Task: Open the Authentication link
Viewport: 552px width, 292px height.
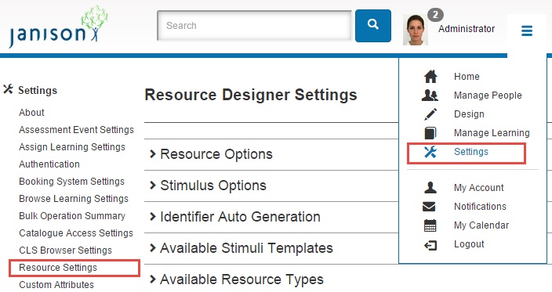Action: pos(49,164)
